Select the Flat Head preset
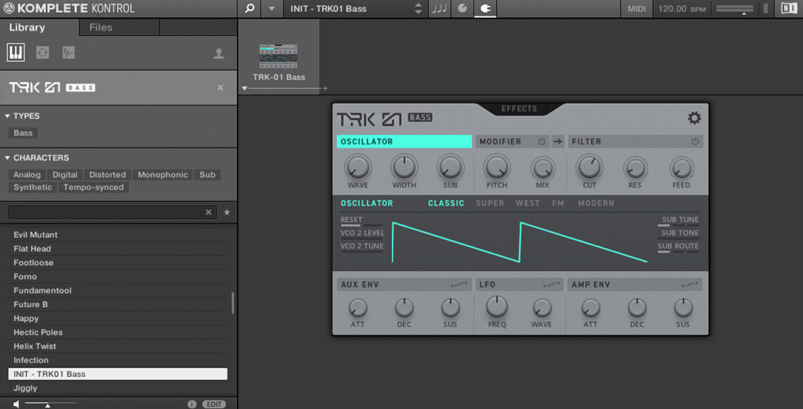The image size is (803, 409). [x=118, y=249]
